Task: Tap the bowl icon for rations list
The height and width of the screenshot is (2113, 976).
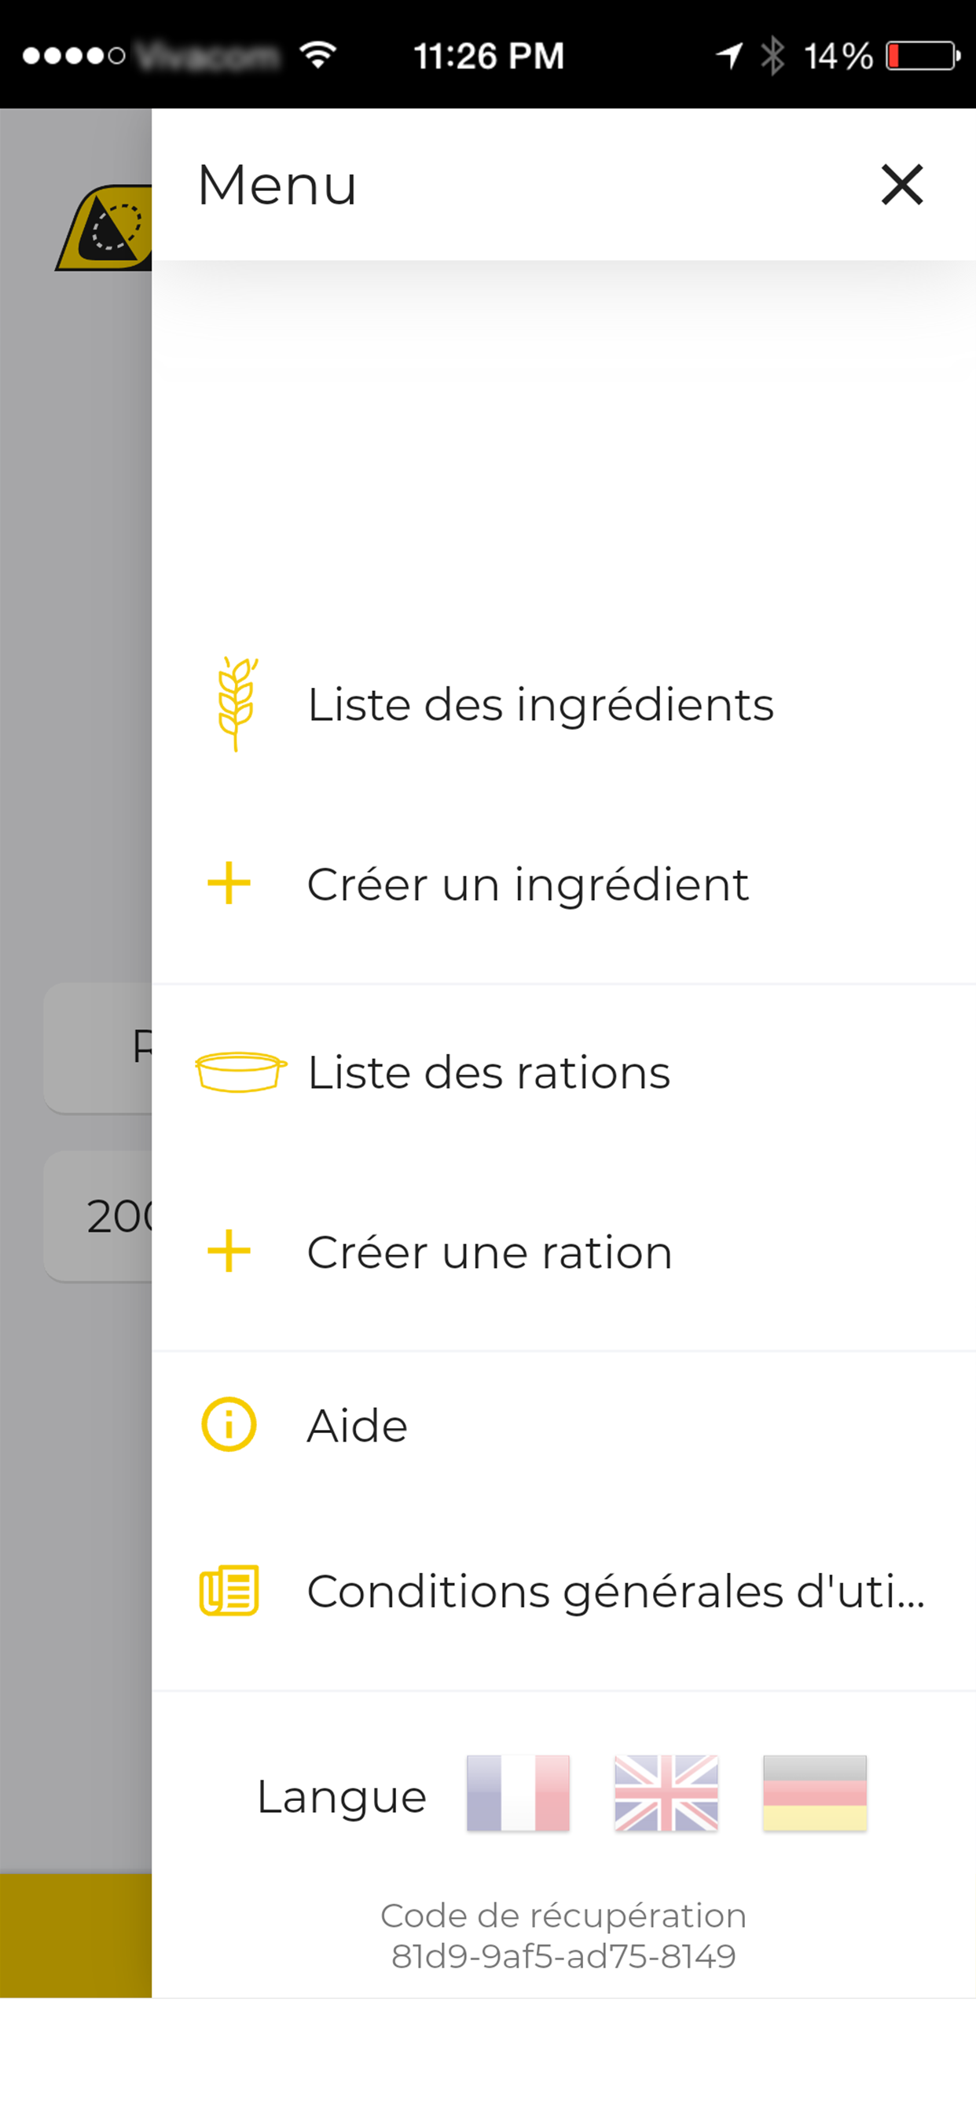Action: pyautogui.click(x=240, y=1071)
